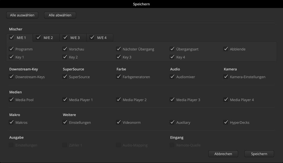Disable the Audiomixer checkbox
Viewport: 283px width, 163px height.
click(172, 76)
